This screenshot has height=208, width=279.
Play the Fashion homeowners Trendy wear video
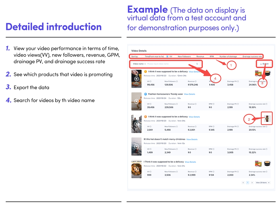(137, 101)
